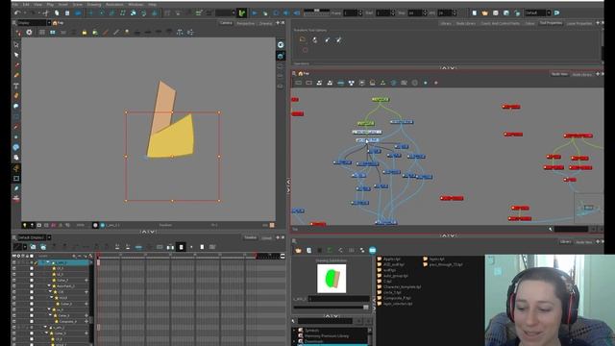Select the Transform tool at top of Tools bar
The image size is (615, 346).
[16, 45]
